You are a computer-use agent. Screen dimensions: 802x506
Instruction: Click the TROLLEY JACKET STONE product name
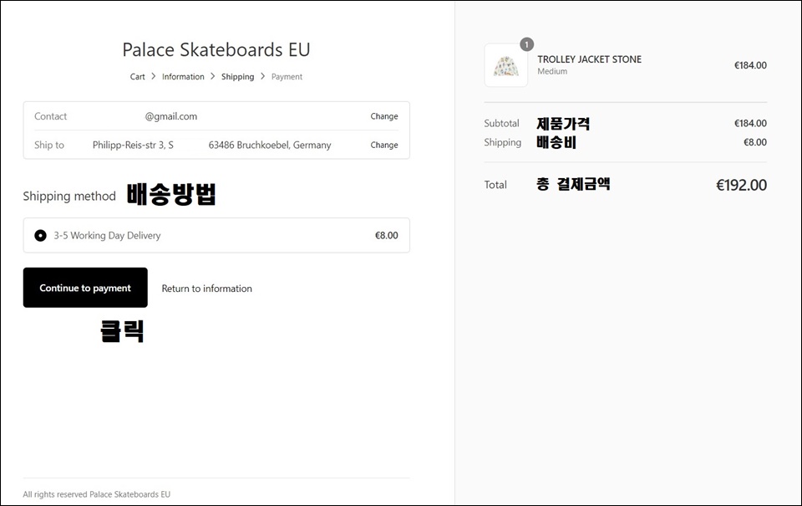point(589,59)
